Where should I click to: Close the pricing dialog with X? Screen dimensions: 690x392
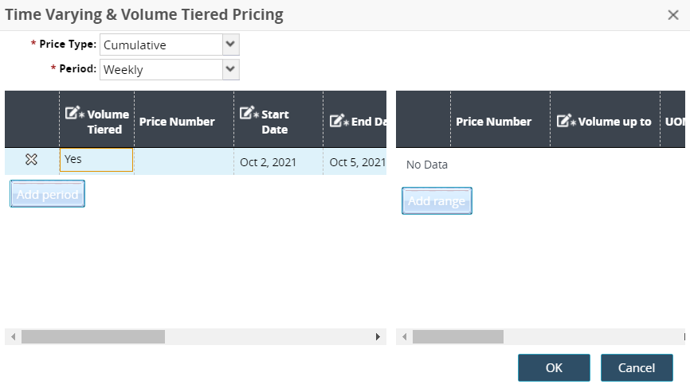point(673,14)
